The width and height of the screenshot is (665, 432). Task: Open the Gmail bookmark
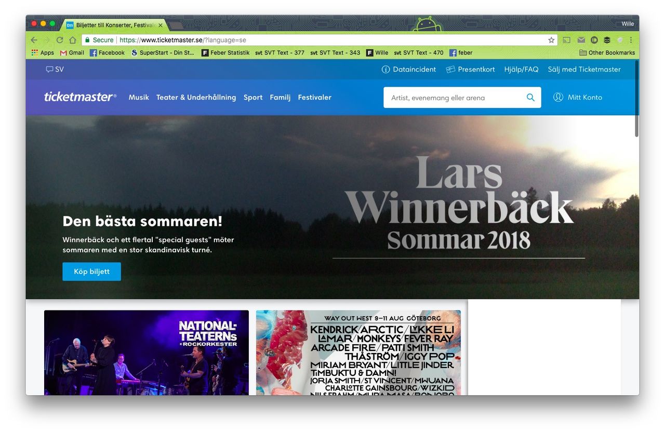click(x=72, y=52)
